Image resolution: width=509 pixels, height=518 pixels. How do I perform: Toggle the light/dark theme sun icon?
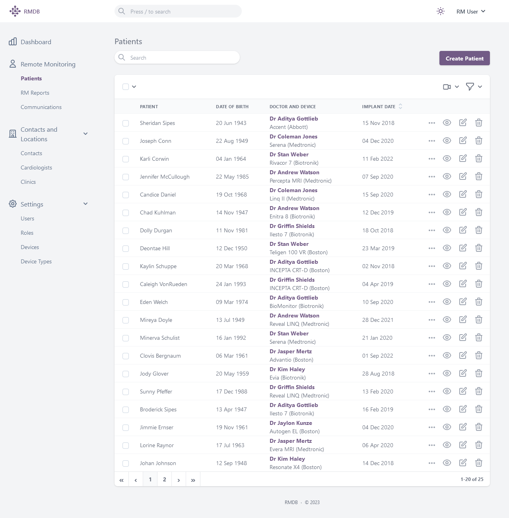pyautogui.click(x=441, y=11)
